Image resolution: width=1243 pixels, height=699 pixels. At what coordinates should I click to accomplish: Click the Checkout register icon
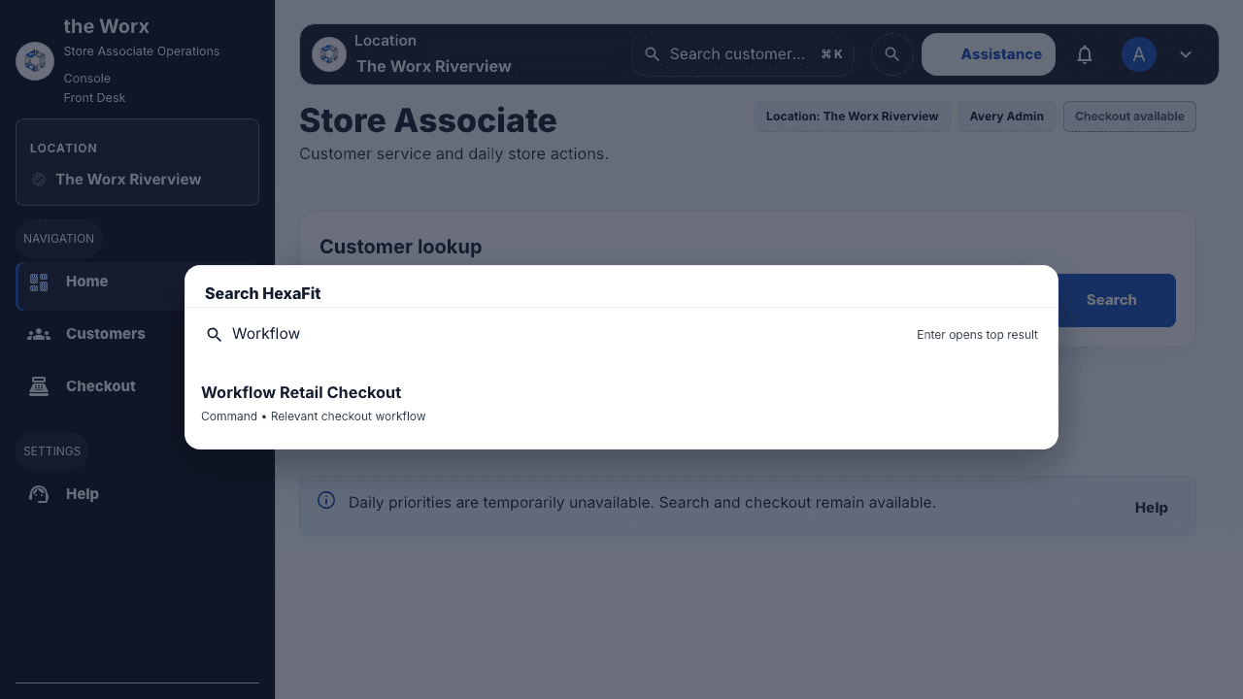click(x=39, y=386)
